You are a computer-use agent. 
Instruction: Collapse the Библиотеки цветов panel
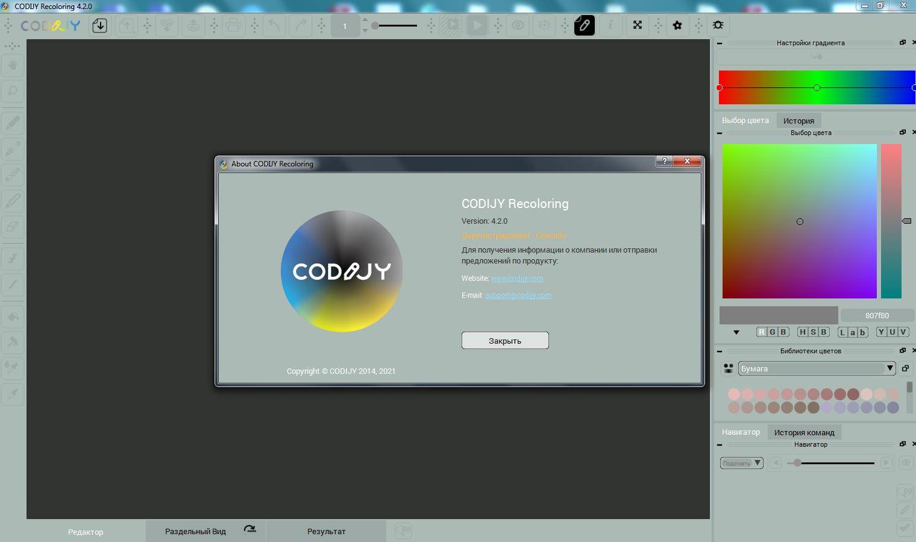(x=720, y=351)
